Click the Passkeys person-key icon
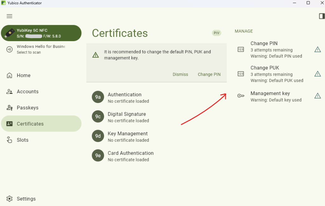 pyautogui.click(x=9, y=108)
